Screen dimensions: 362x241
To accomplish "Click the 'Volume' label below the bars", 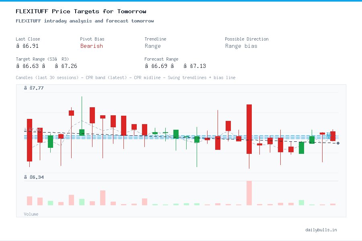I will tap(31, 214).
